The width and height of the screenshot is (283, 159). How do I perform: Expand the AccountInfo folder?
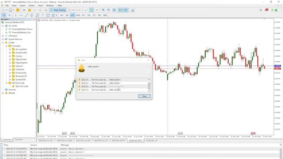pos(10,49)
